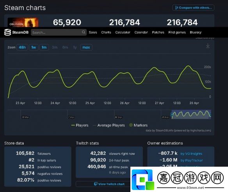Open the by VG Insights link
The height and width of the screenshot is (192, 228).
pos(191,154)
